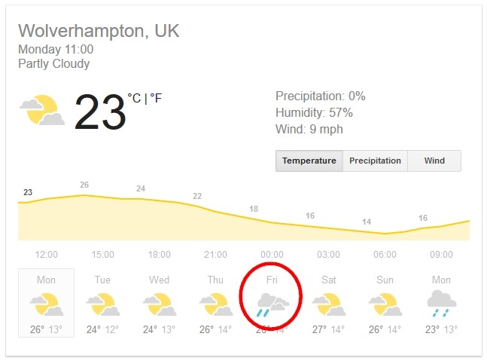Screen dimensions: 487x361
Task: Click the 15:00 time marker
Action: 103,255
